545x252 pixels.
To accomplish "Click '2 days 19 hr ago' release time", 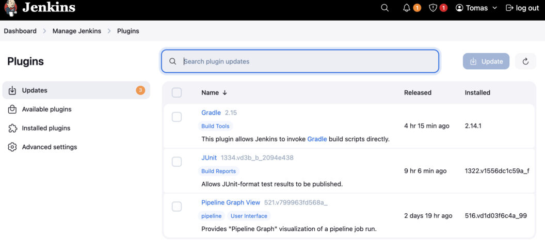I will pos(428,216).
